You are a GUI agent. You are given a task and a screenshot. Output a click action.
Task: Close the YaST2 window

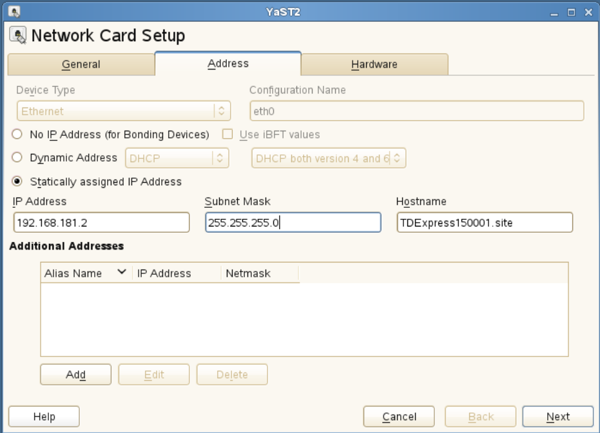[x=588, y=12]
